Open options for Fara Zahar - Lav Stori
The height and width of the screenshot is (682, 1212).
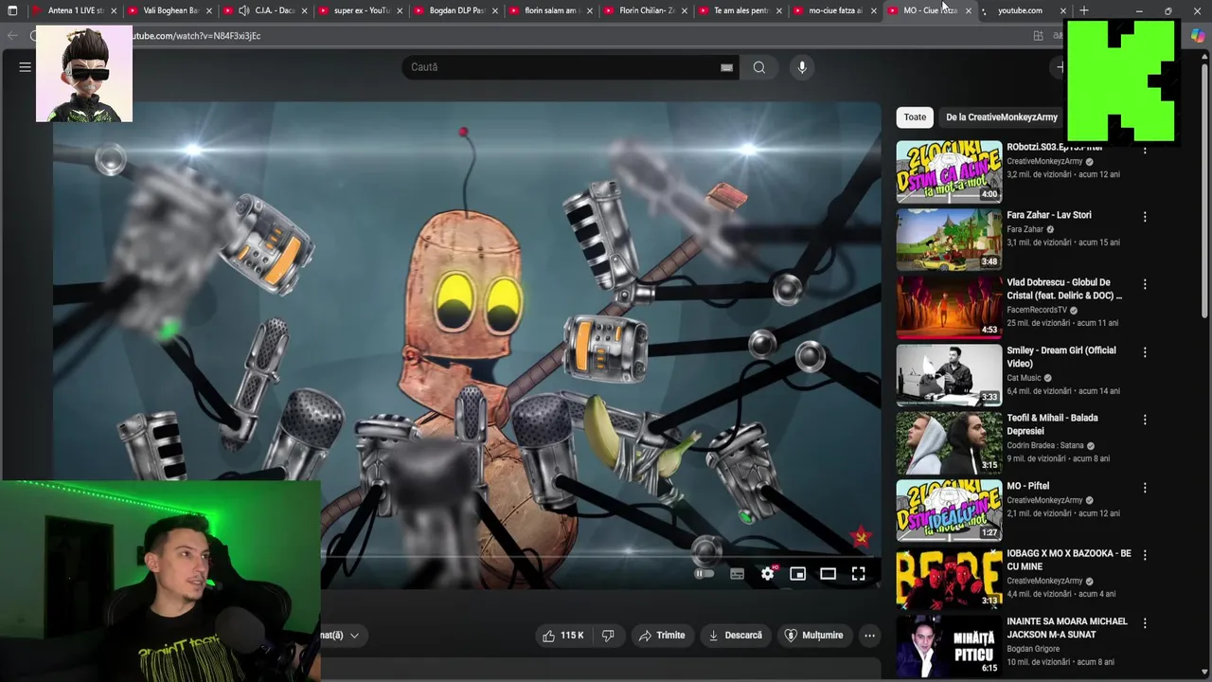[1145, 217]
